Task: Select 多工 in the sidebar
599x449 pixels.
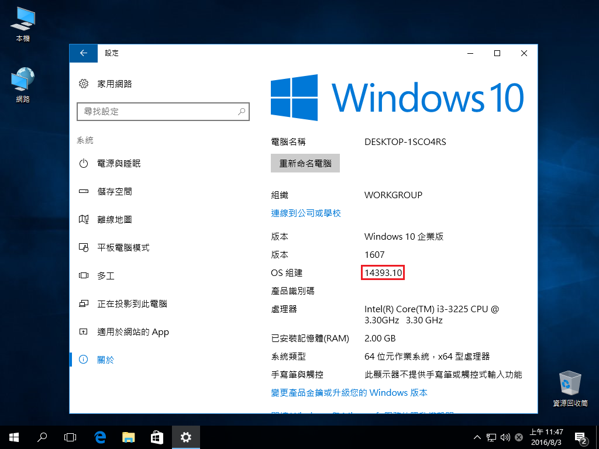Action: [160, 275]
